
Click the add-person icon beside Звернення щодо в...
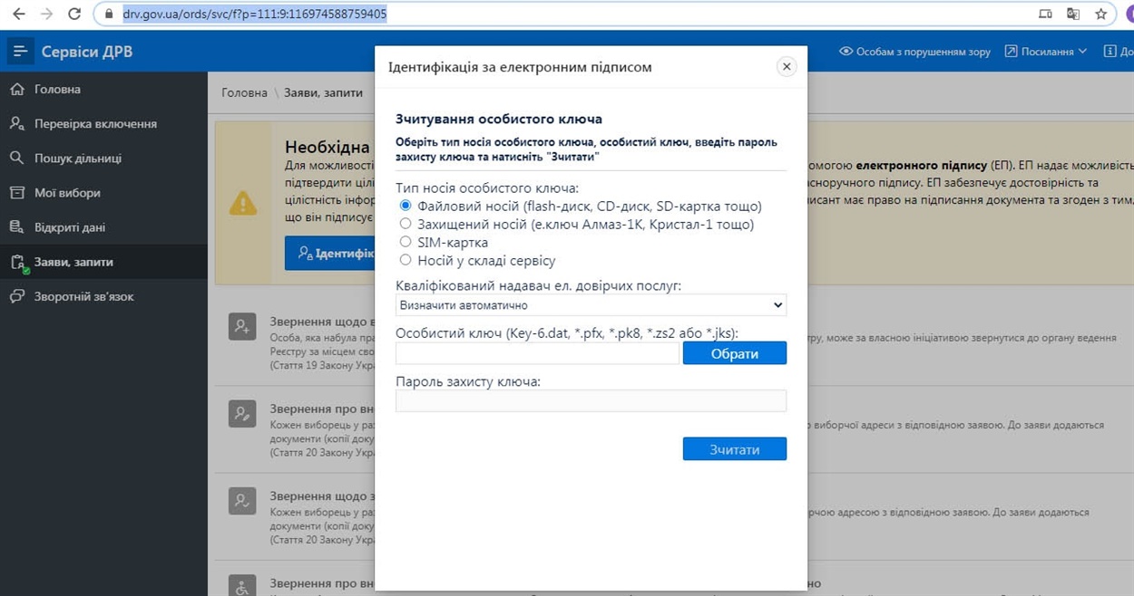(242, 327)
